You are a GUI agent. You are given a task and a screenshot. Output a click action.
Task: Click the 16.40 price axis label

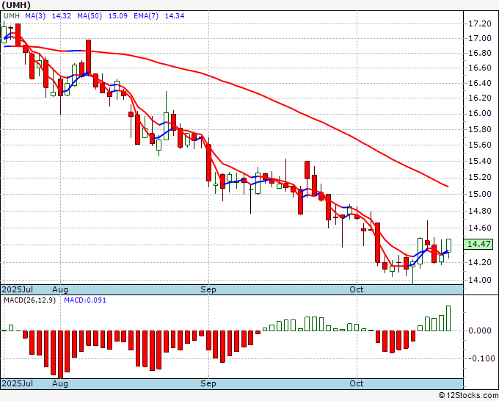480,84
